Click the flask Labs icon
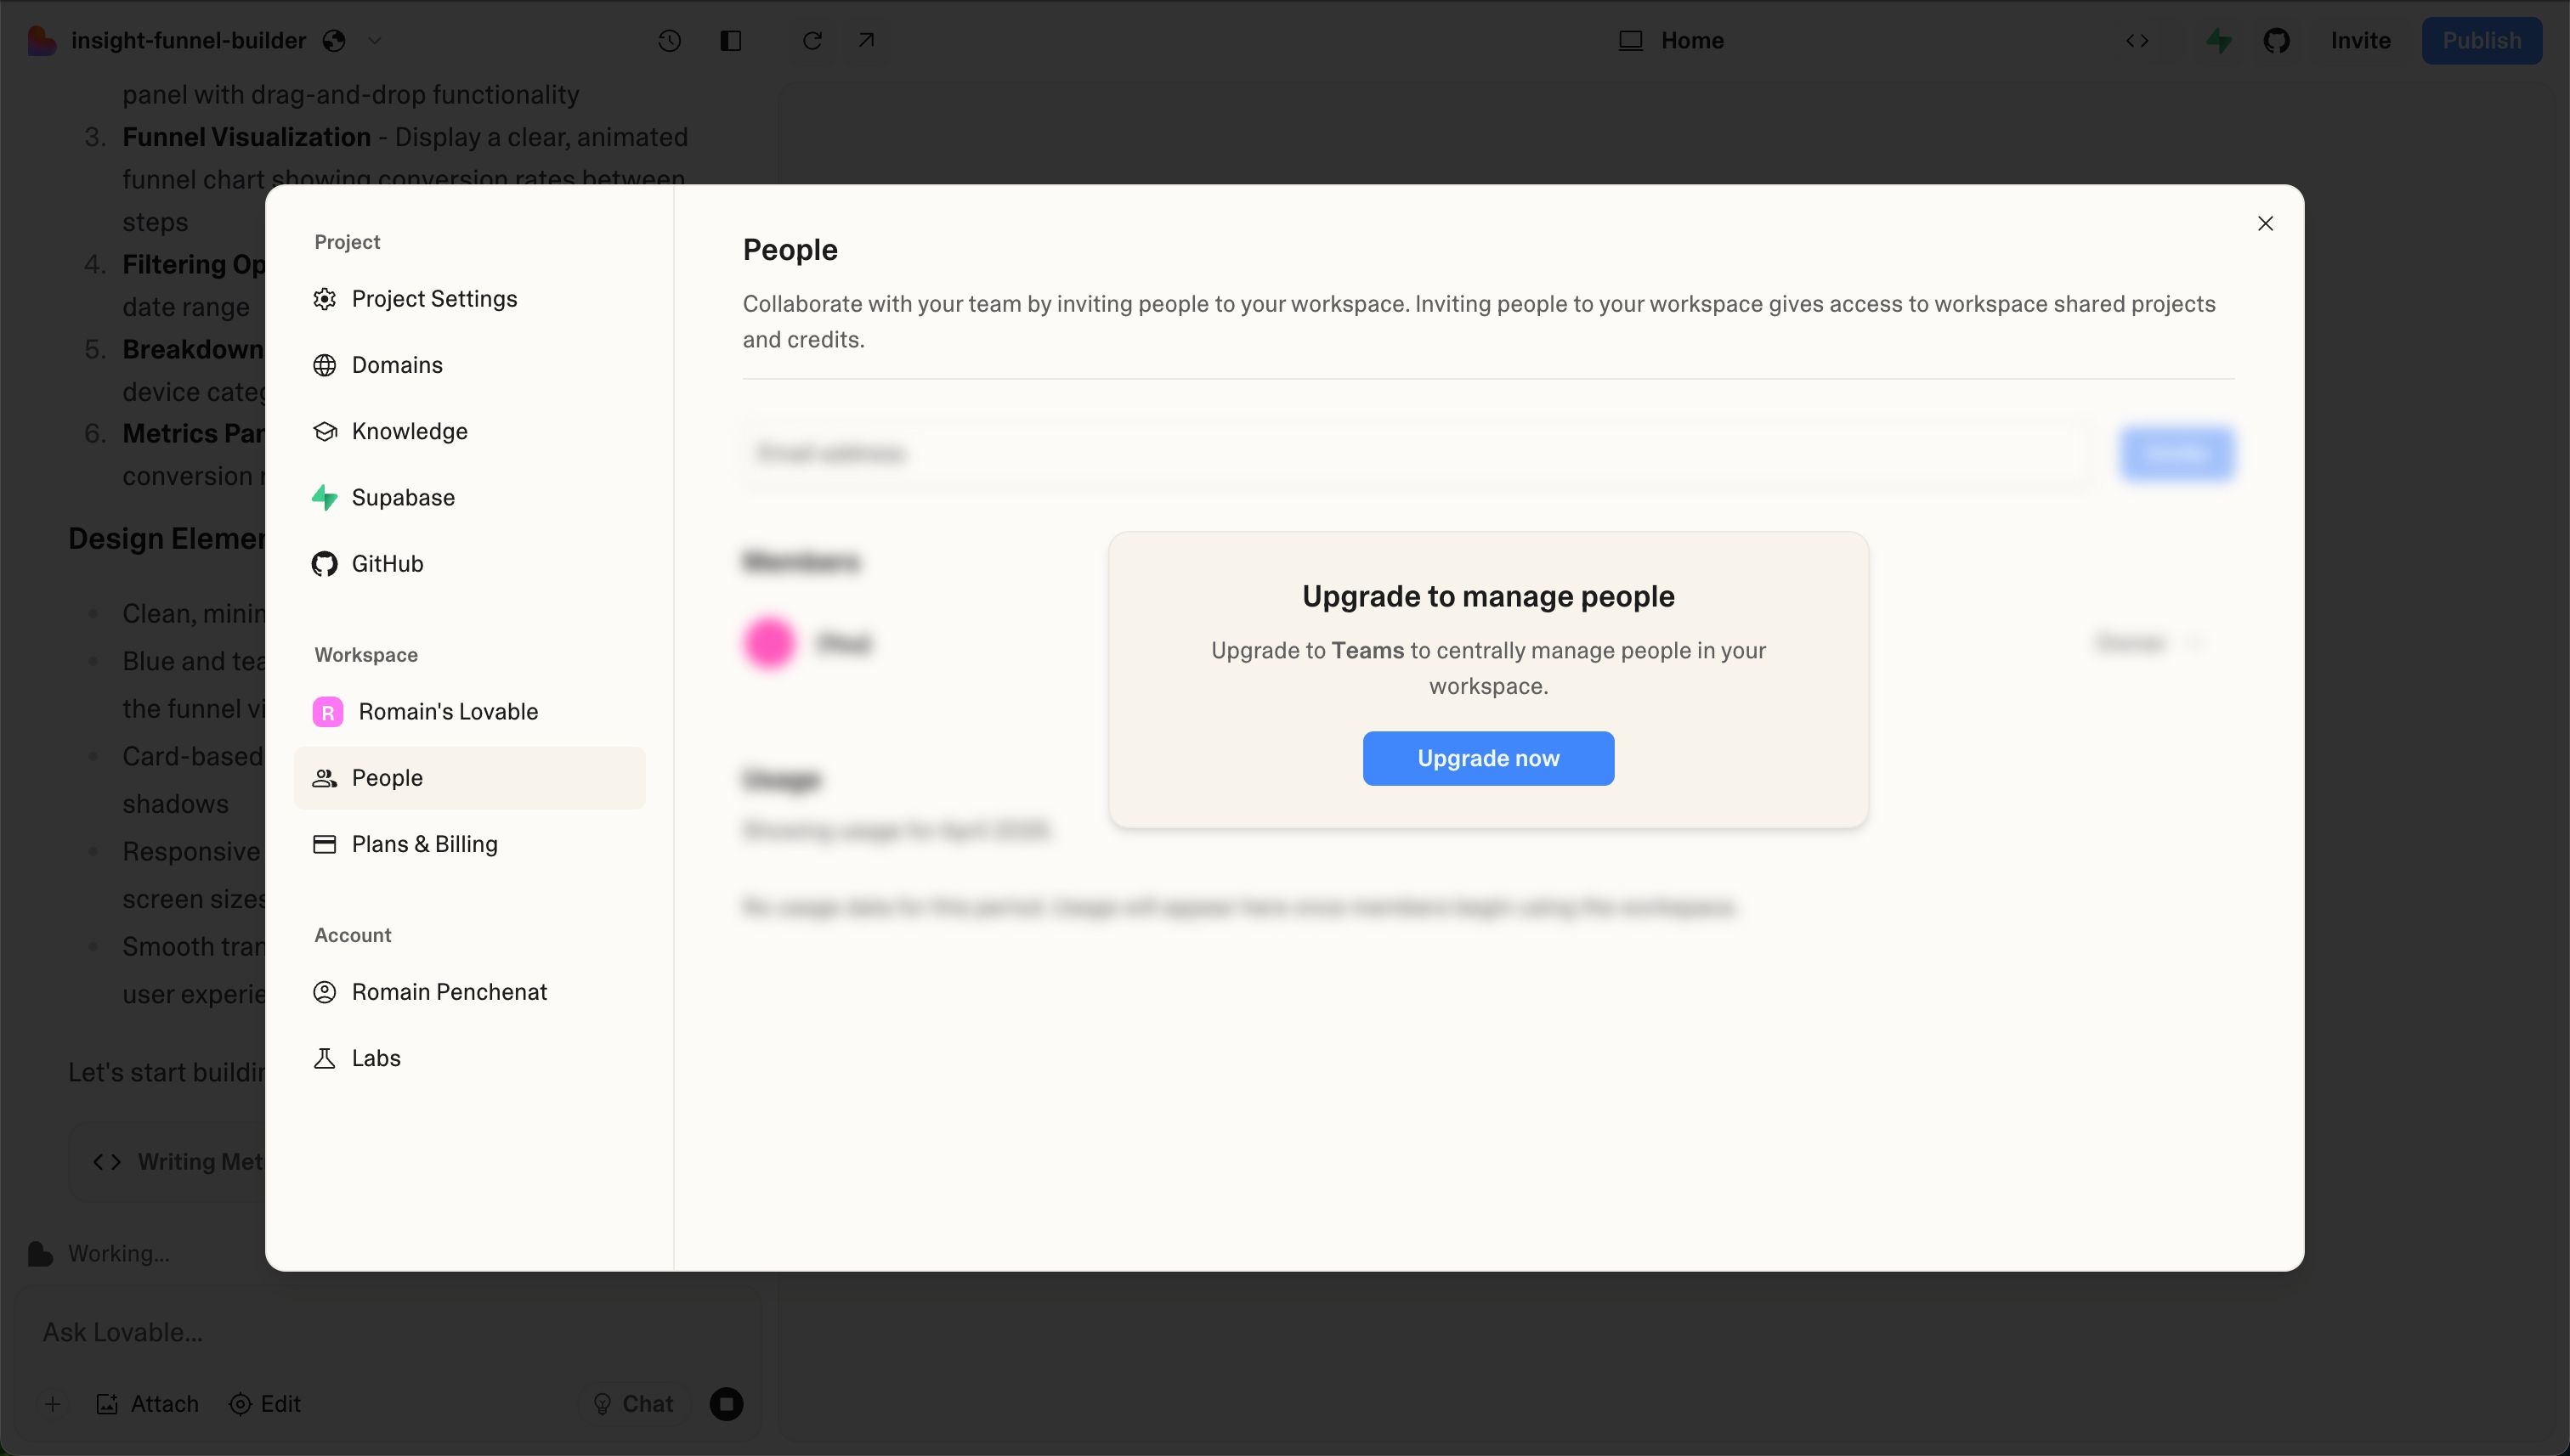The height and width of the screenshot is (1456, 2570). [324, 1058]
